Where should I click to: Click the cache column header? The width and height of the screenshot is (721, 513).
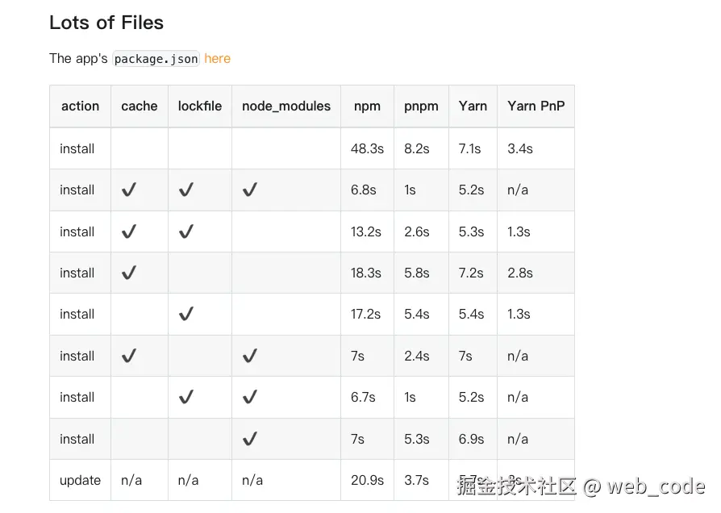click(140, 106)
